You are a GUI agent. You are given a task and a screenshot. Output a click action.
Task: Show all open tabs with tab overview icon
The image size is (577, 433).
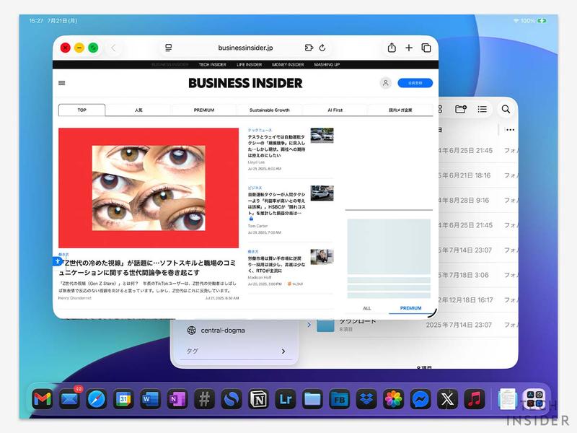(424, 48)
